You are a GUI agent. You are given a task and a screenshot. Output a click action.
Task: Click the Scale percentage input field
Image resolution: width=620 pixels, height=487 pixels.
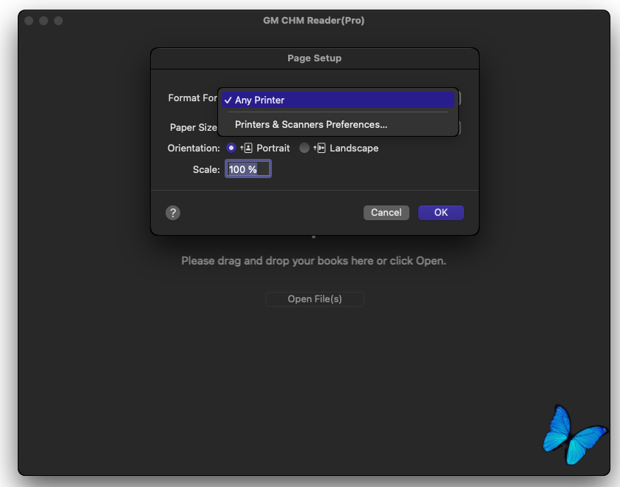pyautogui.click(x=248, y=169)
